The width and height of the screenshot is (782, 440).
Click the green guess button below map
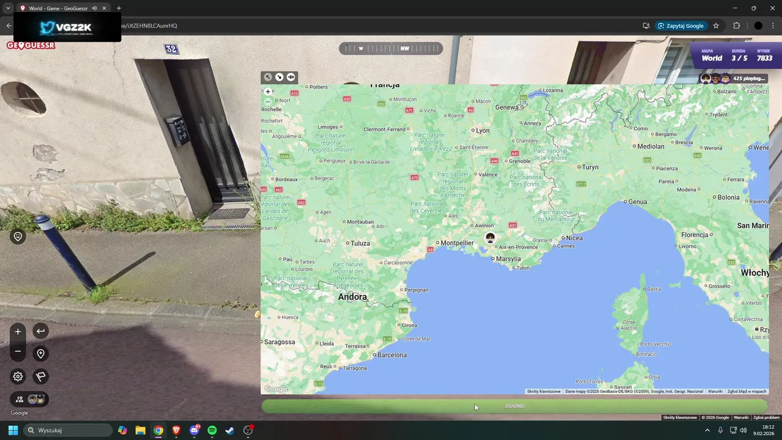click(514, 406)
